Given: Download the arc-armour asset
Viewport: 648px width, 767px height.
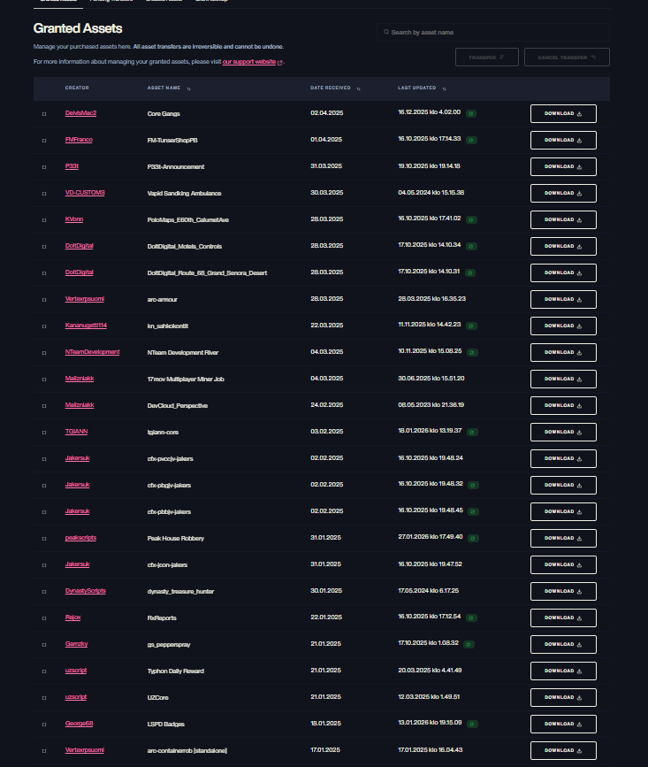Looking at the screenshot, I should 563,299.
